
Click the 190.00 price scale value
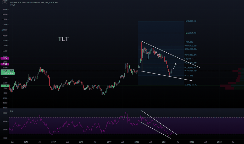tap(4, 36)
